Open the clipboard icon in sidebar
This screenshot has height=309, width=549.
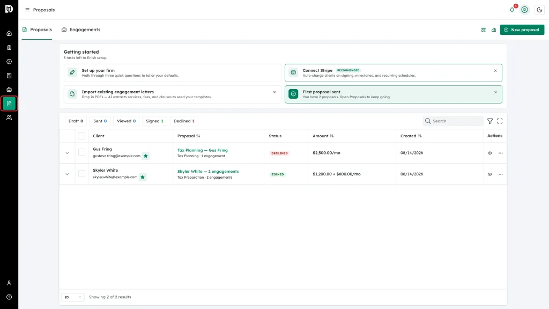[x=9, y=48]
